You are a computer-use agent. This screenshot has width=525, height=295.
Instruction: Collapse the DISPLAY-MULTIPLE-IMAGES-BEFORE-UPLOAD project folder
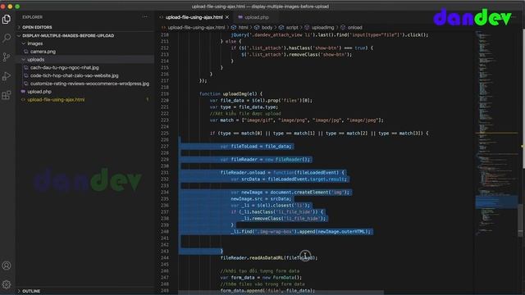click(x=68, y=35)
